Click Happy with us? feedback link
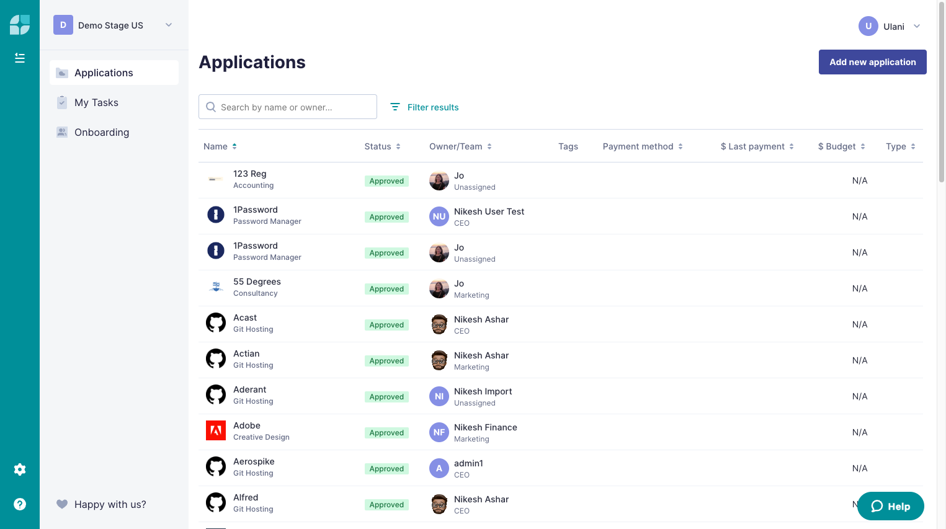 coord(102,504)
